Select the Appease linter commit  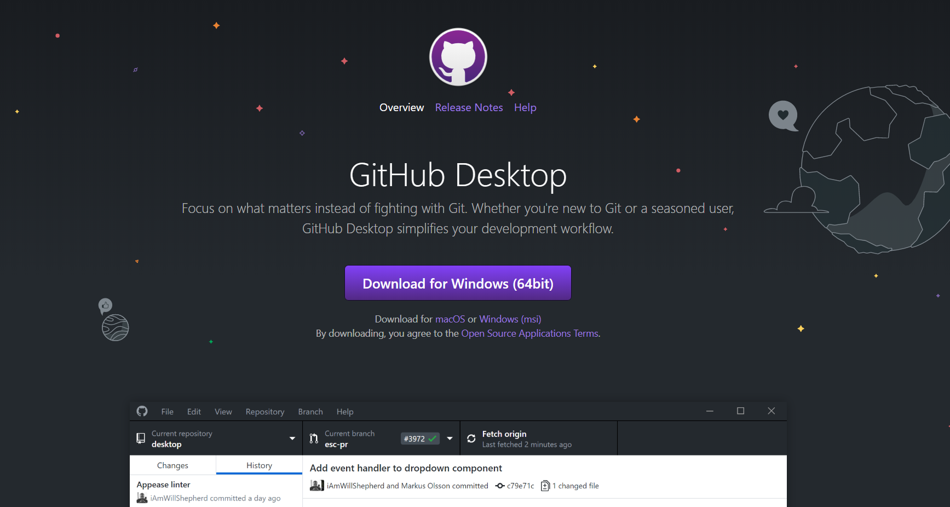[x=216, y=491]
